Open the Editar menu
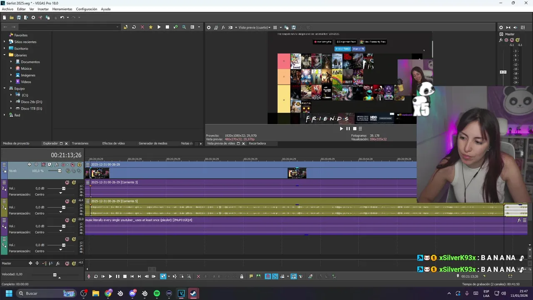The height and width of the screenshot is (300, 533). (x=21, y=9)
